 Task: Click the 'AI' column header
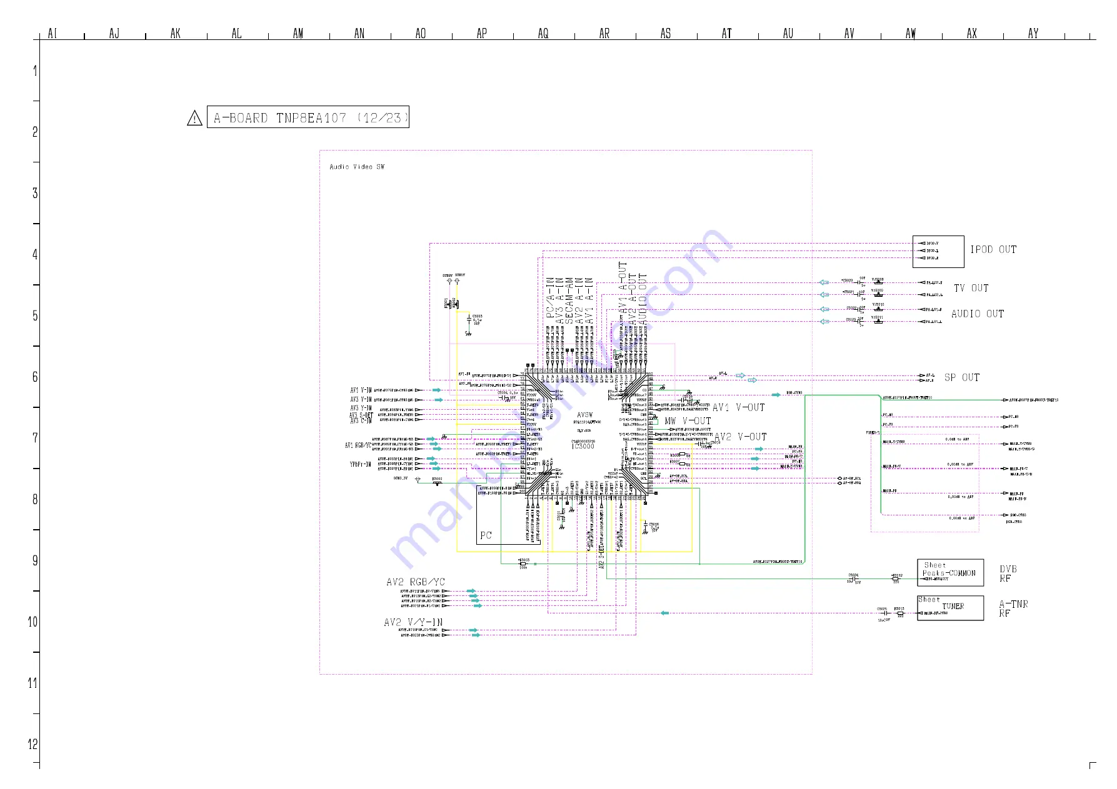[x=53, y=33]
